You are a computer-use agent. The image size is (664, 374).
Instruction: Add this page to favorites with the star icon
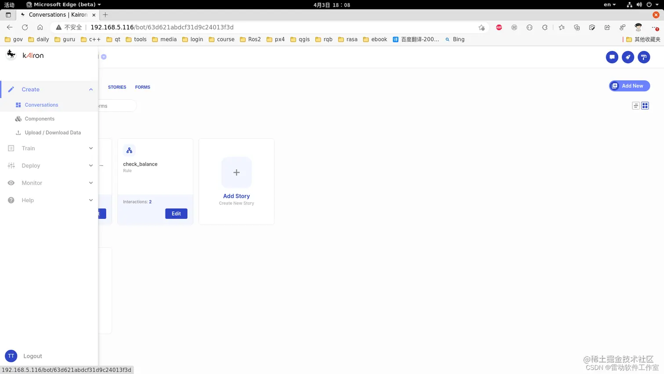coord(482,27)
